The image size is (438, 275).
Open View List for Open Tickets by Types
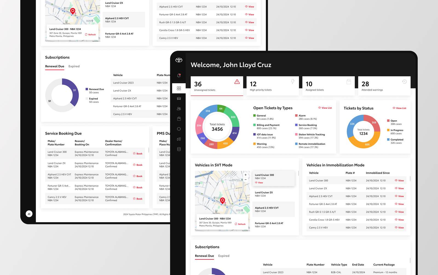[x=325, y=108]
